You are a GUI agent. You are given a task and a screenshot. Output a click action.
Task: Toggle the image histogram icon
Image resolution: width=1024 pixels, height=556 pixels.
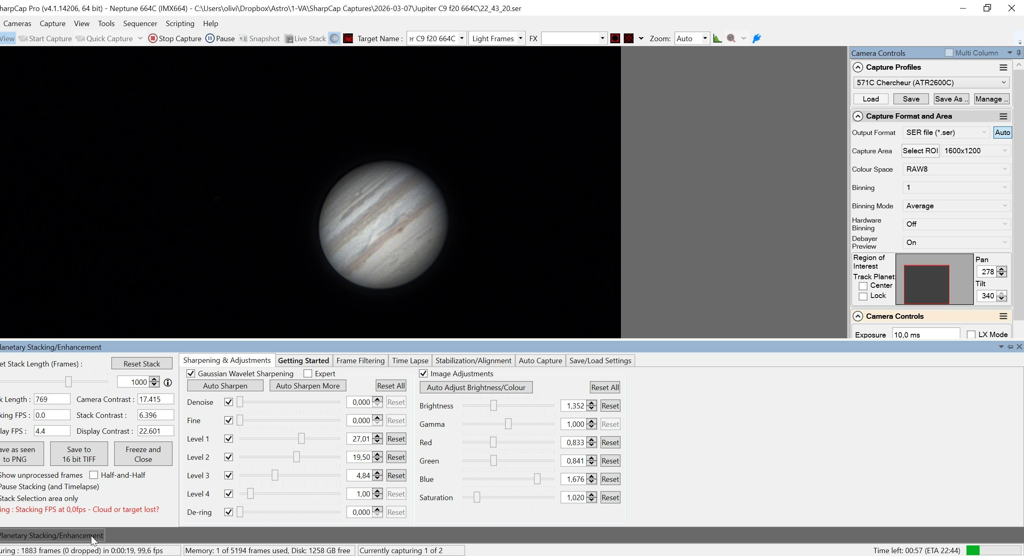(x=717, y=38)
